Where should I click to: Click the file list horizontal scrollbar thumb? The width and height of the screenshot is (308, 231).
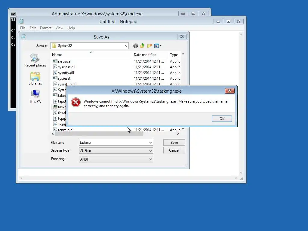pos(99,134)
